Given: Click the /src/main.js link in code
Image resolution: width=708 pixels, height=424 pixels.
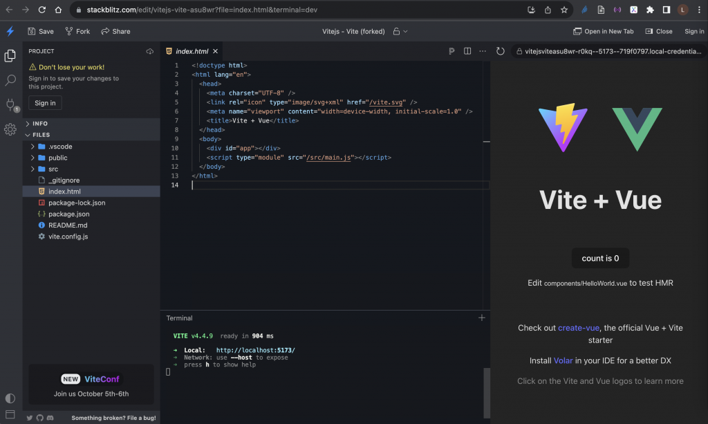Looking at the screenshot, I should [x=328, y=157].
